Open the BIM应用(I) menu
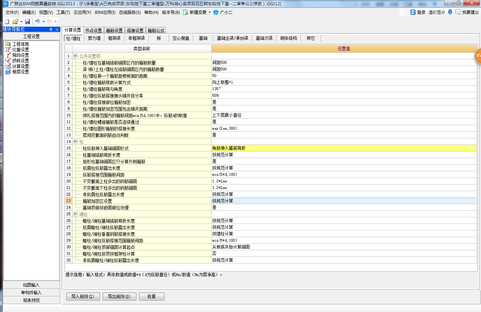 coord(105,12)
